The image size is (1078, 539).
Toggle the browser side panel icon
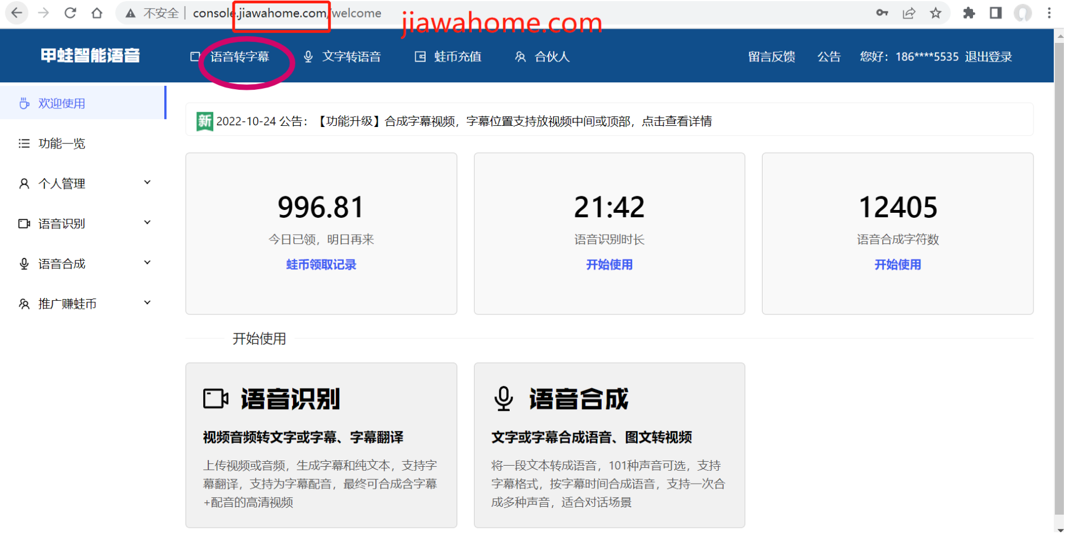tap(996, 12)
